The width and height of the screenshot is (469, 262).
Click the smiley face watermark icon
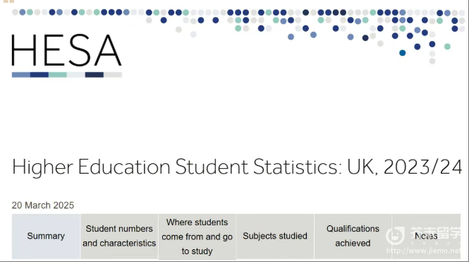(x=395, y=235)
